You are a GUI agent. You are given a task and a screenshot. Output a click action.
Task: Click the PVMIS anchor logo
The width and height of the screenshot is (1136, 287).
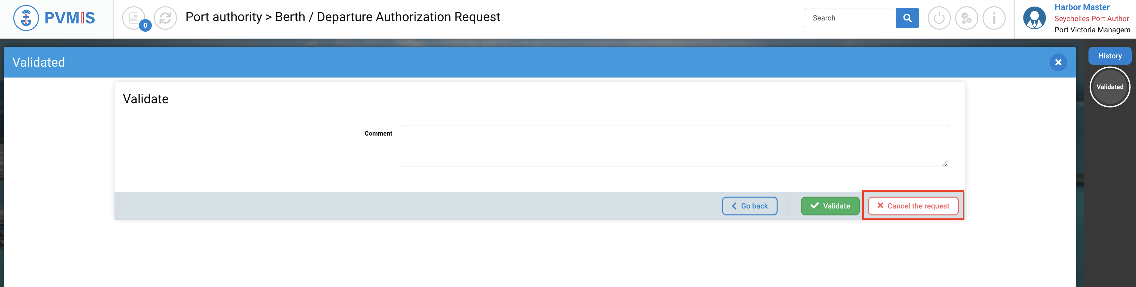[x=26, y=18]
